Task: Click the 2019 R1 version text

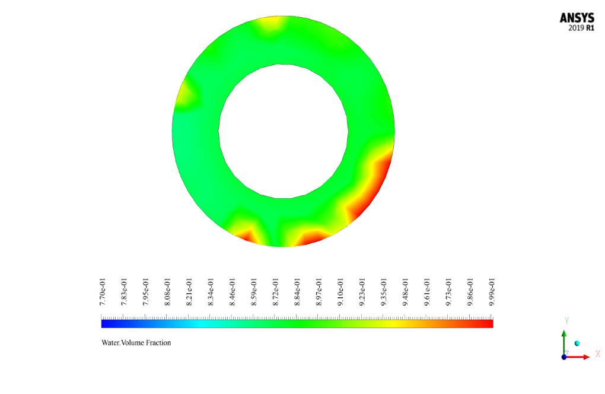Action: (x=581, y=28)
